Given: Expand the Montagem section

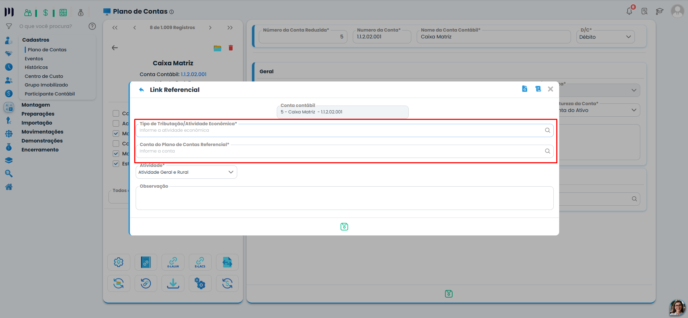Looking at the screenshot, I should pyautogui.click(x=36, y=105).
